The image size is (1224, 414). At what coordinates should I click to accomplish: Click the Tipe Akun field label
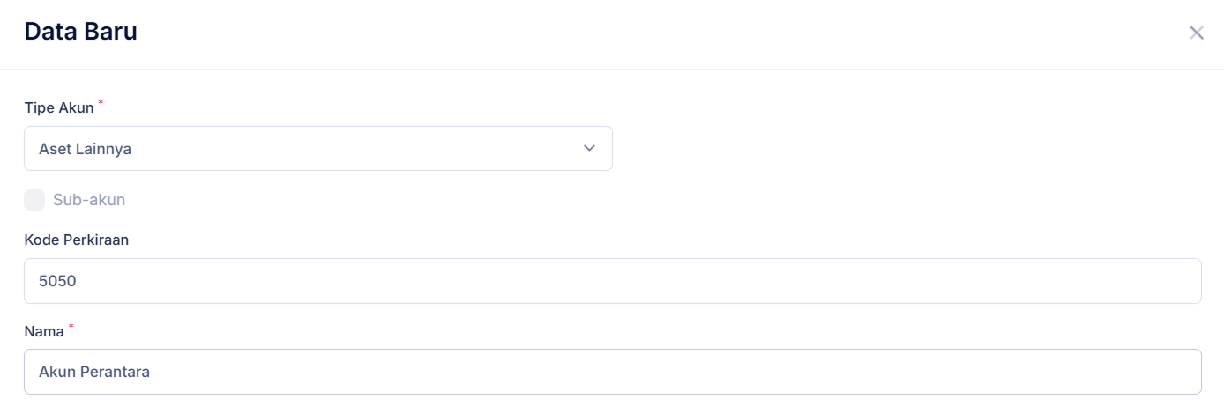[59, 108]
